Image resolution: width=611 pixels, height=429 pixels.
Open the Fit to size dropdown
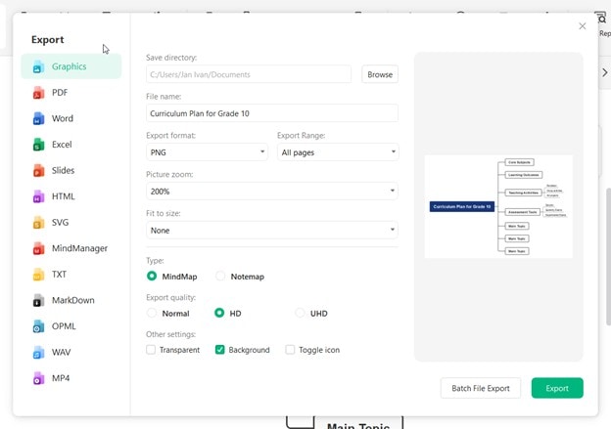272,230
